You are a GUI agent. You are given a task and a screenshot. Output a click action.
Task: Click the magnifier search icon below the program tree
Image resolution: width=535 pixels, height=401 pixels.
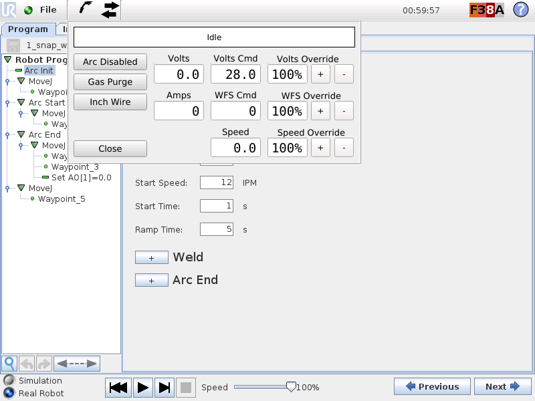[9, 363]
